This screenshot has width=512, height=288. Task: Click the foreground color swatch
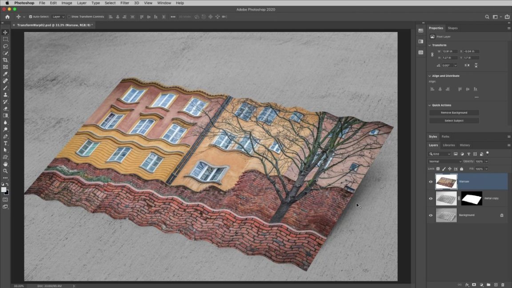[x=4, y=190]
